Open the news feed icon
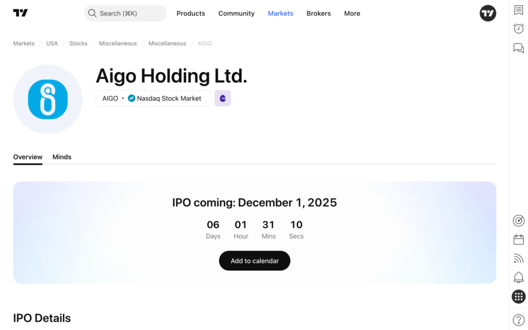Screen dimensions: 528x330 click(519, 258)
